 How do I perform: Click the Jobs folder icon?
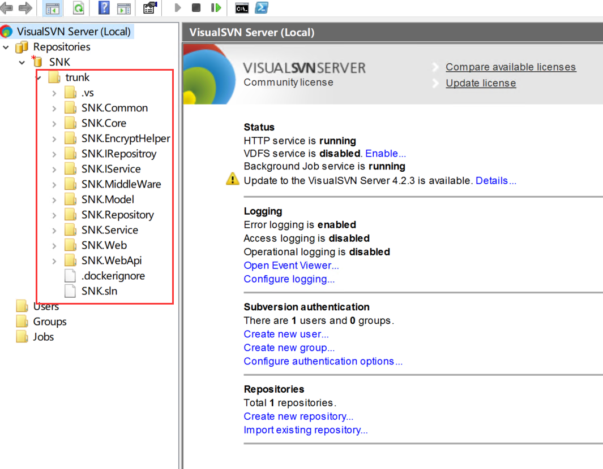point(22,337)
